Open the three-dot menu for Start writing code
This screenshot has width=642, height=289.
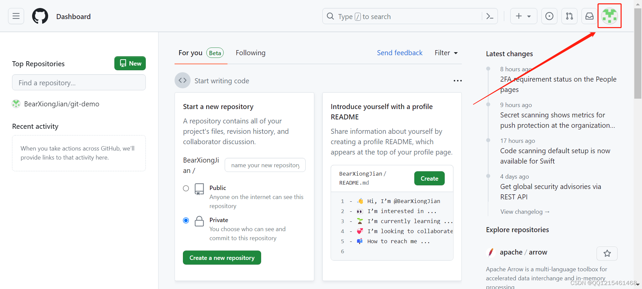[457, 81]
